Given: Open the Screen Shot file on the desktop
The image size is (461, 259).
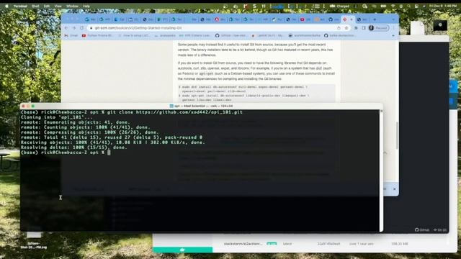Looking at the screenshot, I should [x=34, y=240].
